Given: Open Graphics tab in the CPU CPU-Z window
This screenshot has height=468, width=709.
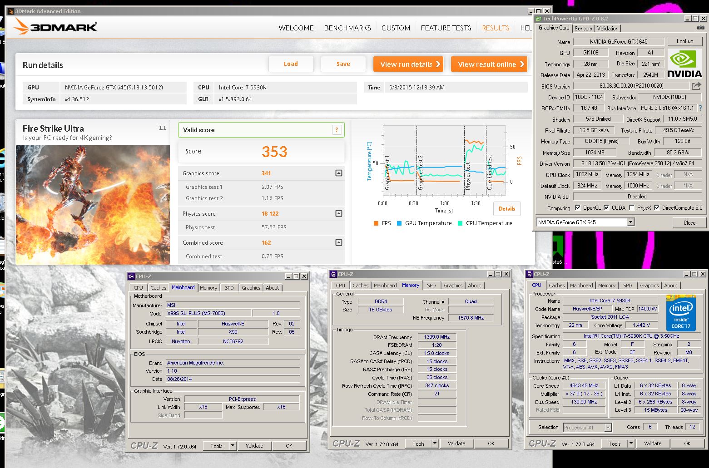Looking at the screenshot, I should click(x=650, y=286).
